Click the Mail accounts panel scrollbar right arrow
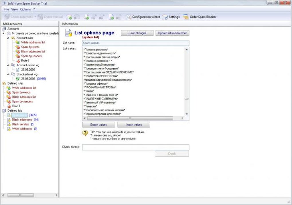The image size is (292, 205). click(x=56, y=195)
